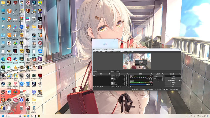This screenshot has width=210, height=118.
Task: Move scene down in Scenes toolbar
Action: coord(102,87)
